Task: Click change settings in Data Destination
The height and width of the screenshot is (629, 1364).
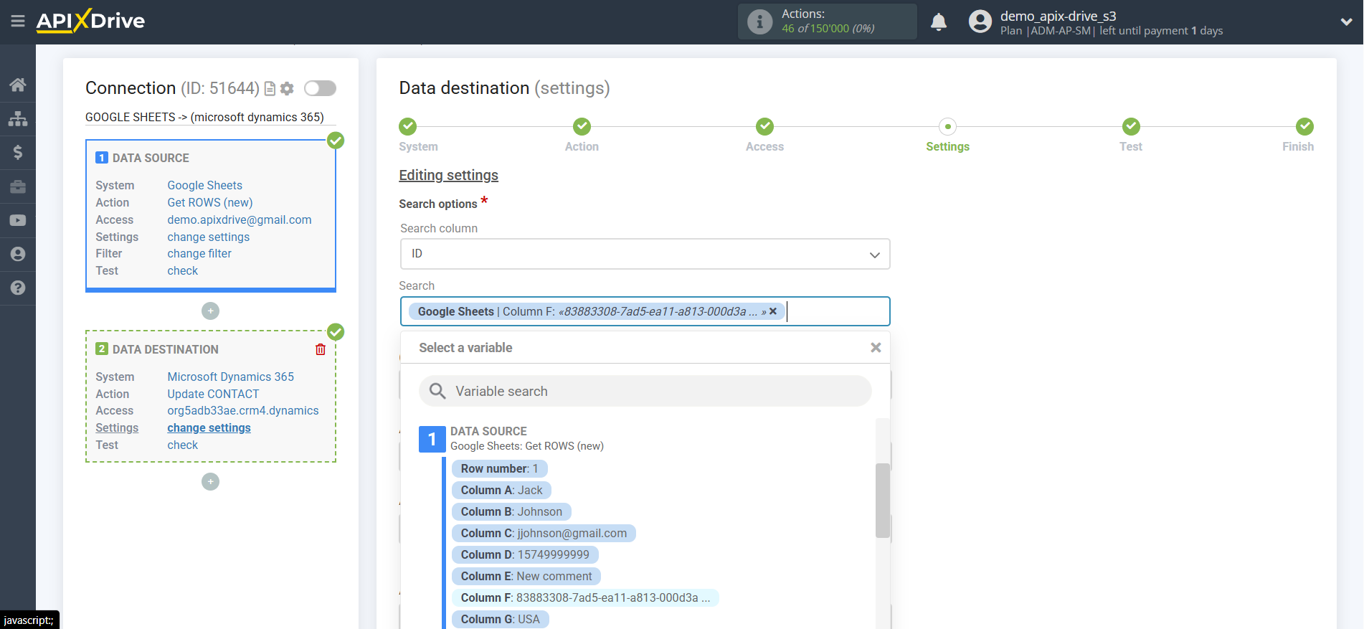Action: pos(209,427)
